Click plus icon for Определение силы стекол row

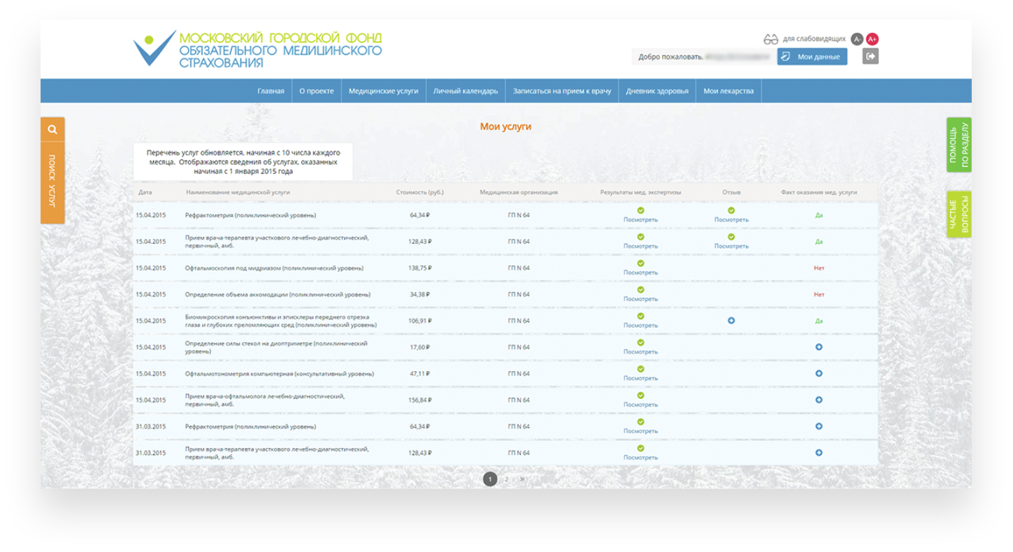pyautogui.click(x=819, y=347)
